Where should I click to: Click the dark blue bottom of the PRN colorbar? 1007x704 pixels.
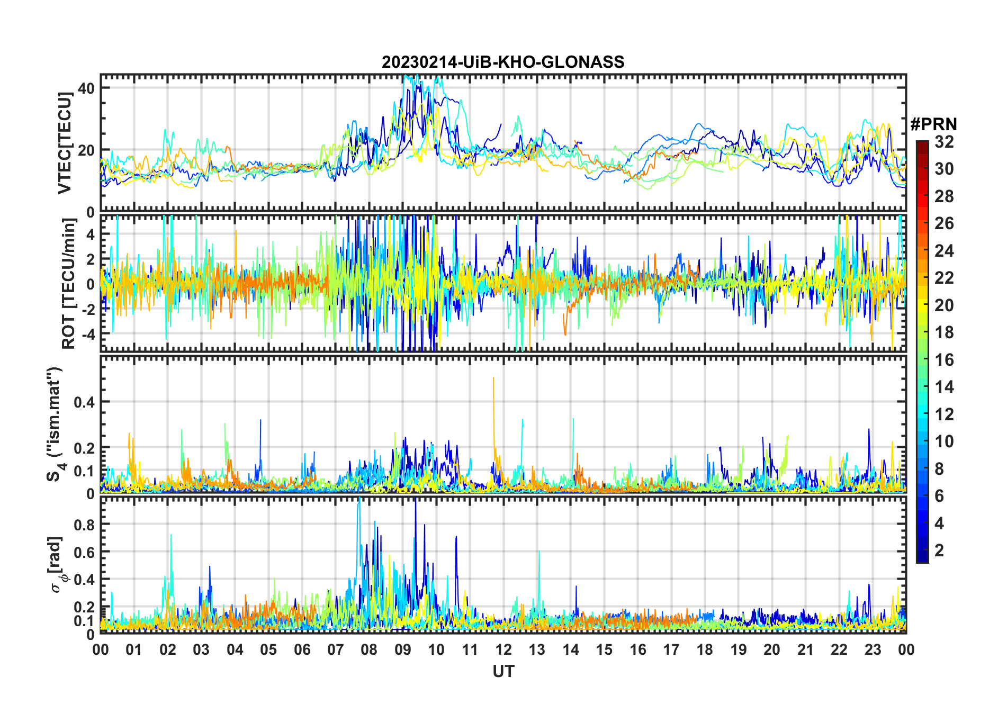[x=922, y=558]
